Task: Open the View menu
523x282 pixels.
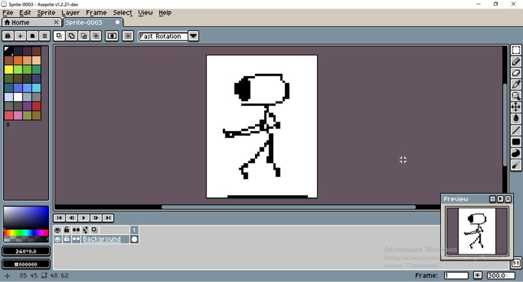Action: coord(145,12)
